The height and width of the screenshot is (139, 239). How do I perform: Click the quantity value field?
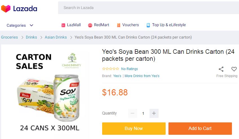click(x=143, y=113)
